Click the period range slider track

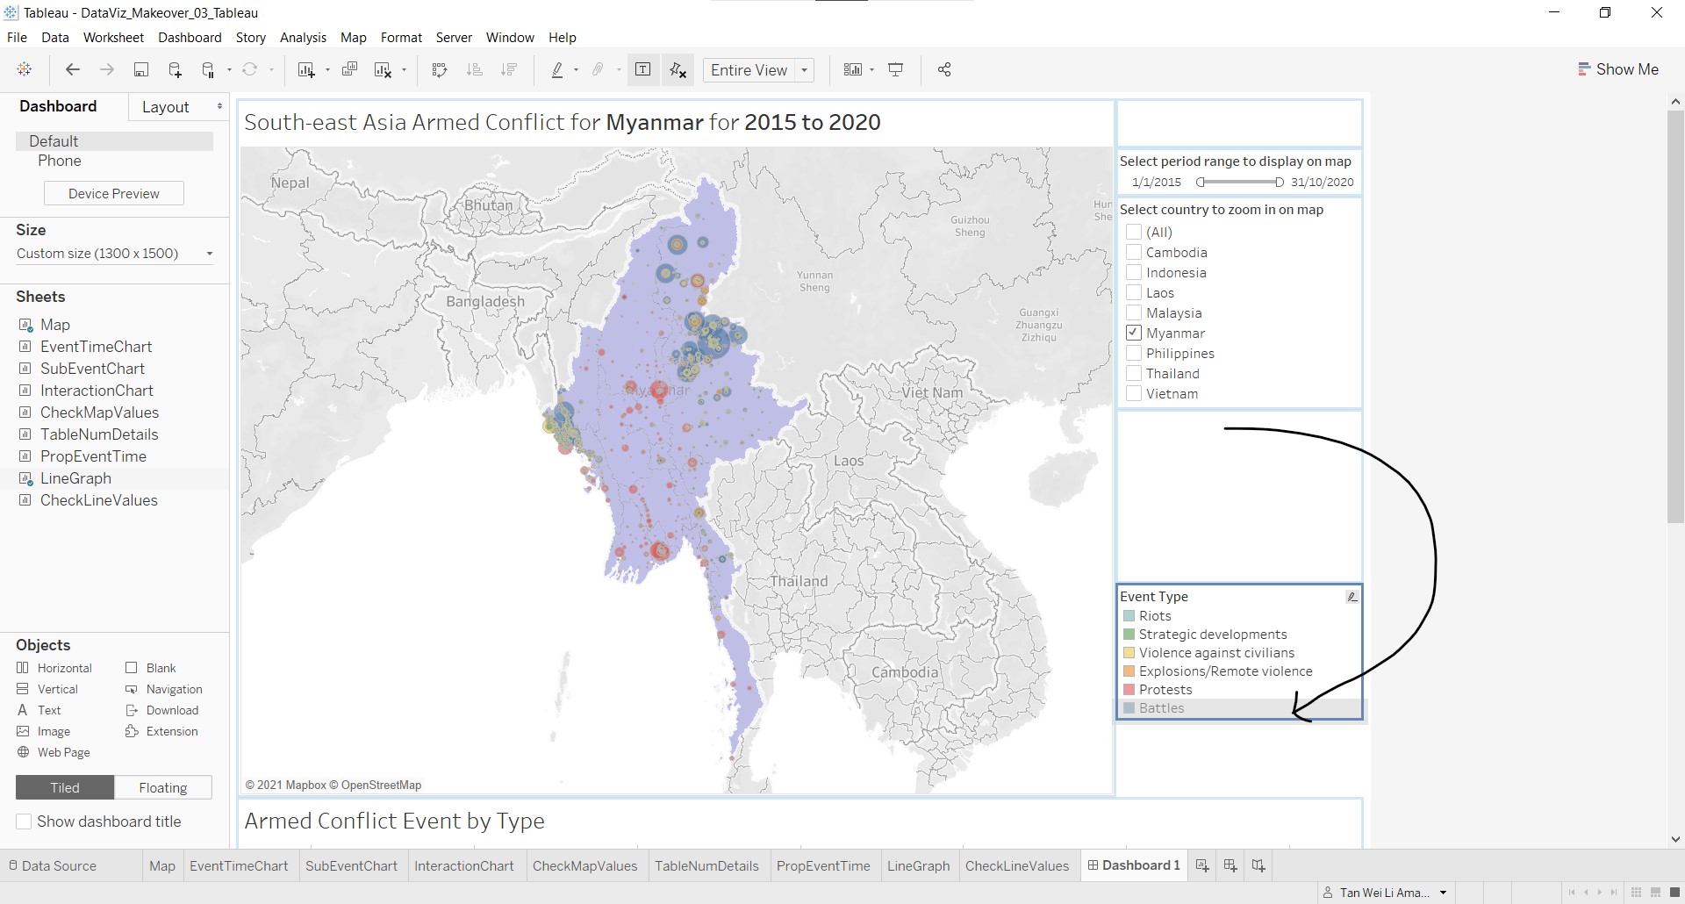point(1239,183)
